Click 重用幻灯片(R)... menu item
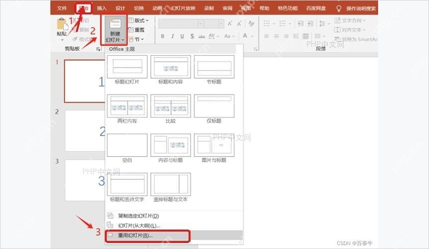 [x=174, y=236]
